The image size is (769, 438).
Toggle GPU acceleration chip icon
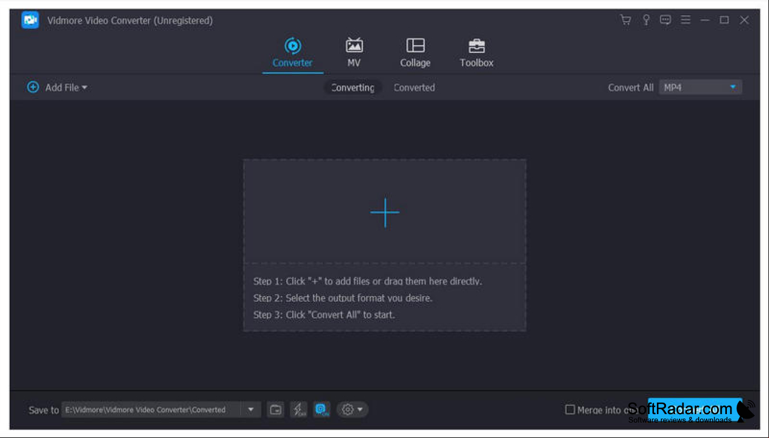coord(322,410)
